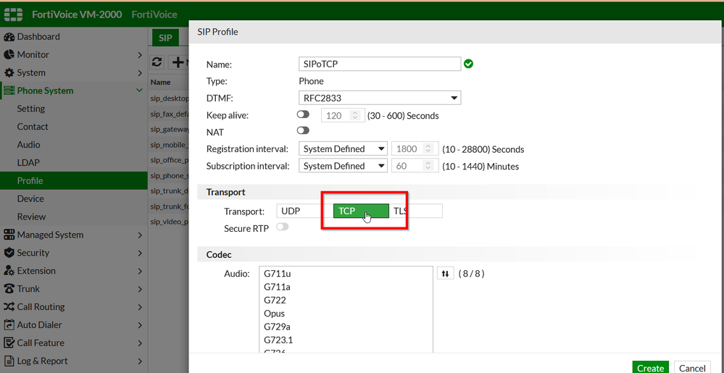
Task: Click the Phone System server icon
Action: coord(9,91)
